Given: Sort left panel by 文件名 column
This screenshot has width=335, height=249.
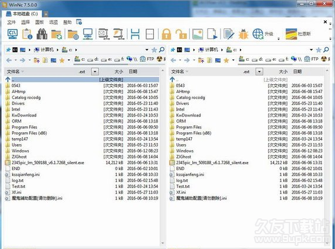Looking at the screenshot, I should [x=13, y=72].
